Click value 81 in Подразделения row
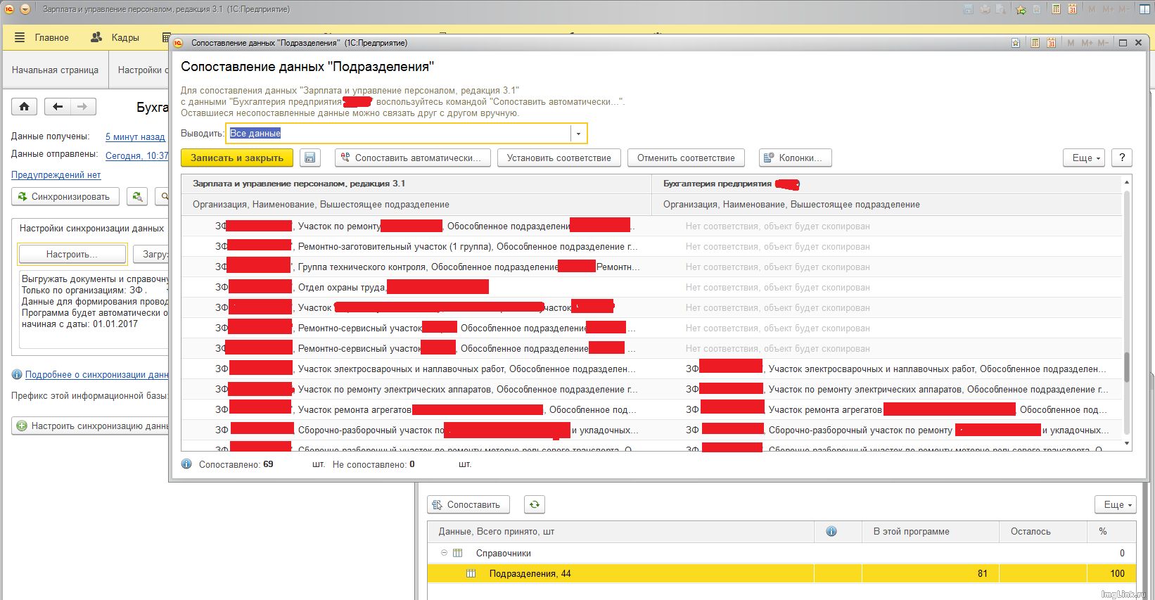 coord(982,574)
